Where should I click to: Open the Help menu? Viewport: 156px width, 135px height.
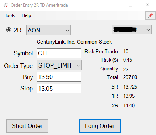click(26, 15)
